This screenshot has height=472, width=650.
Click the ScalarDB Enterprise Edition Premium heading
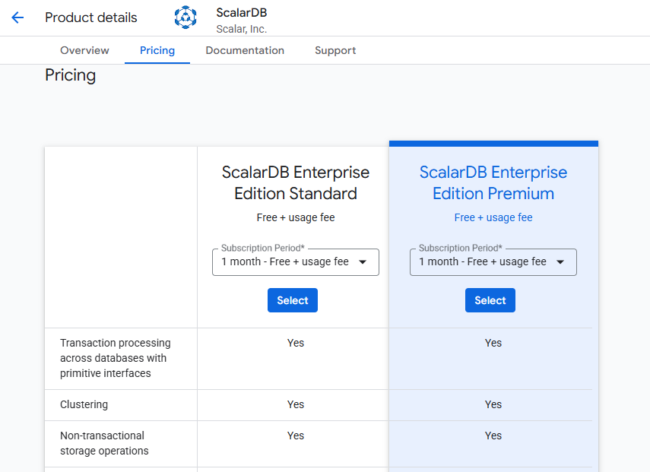coord(493,182)
